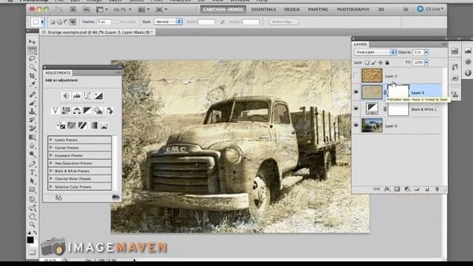Image resolution: width=473 pixels, height=266 pixels.
Task: Add a Hue/Saturation adjustment
Action: pos(66,111)
